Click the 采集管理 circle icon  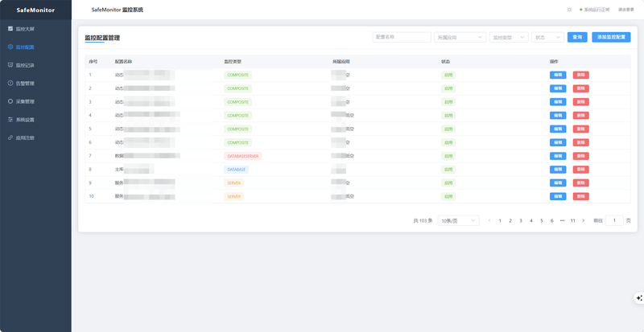(x=10, y=101)
